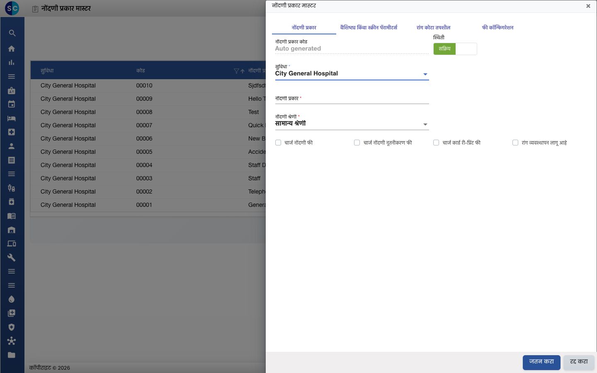Switch to the फी कॉन्फिगरेशन tab
The height and width of the screenshot is (373, 597).
[498, 27]
